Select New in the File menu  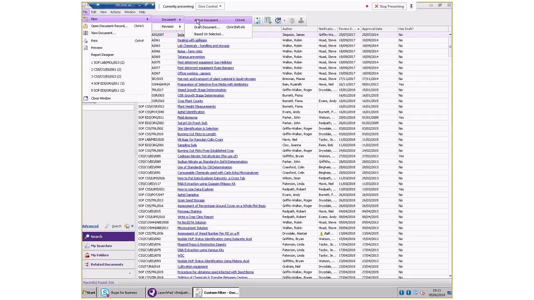coord(116,19)
